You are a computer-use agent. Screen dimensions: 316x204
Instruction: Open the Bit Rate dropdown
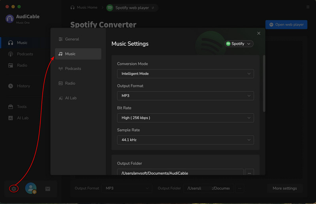point(185,118)
